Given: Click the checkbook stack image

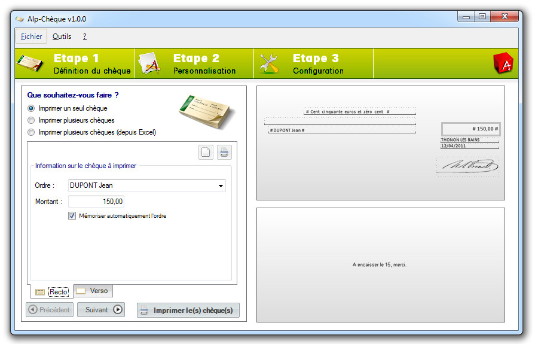Looking at the screenshot, I should pyautogui.click(x=206, y=111).
